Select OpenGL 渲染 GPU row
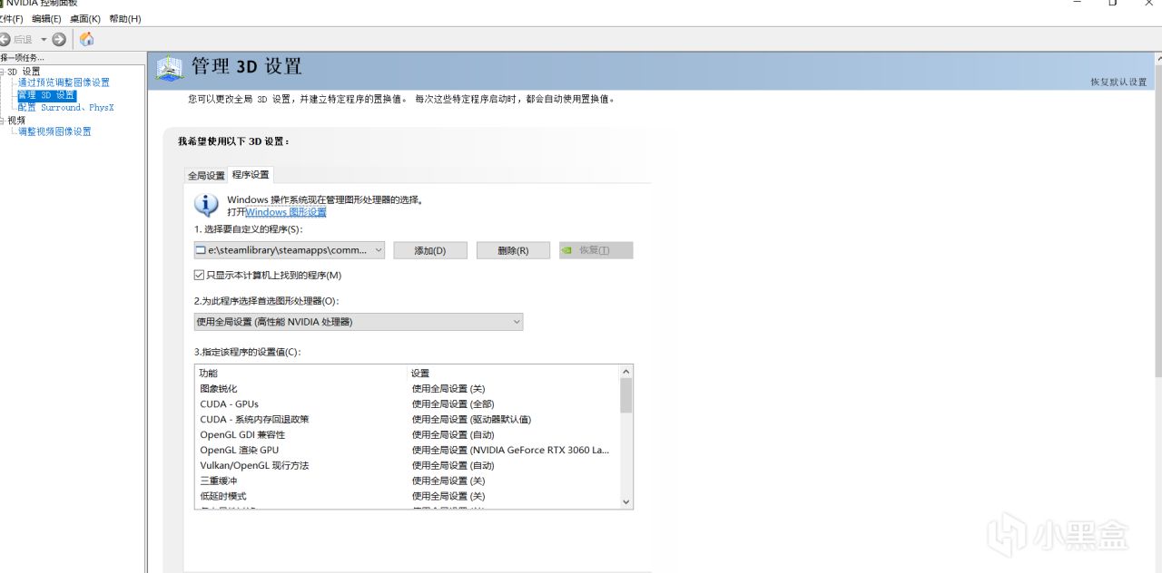 click(407, 451)
